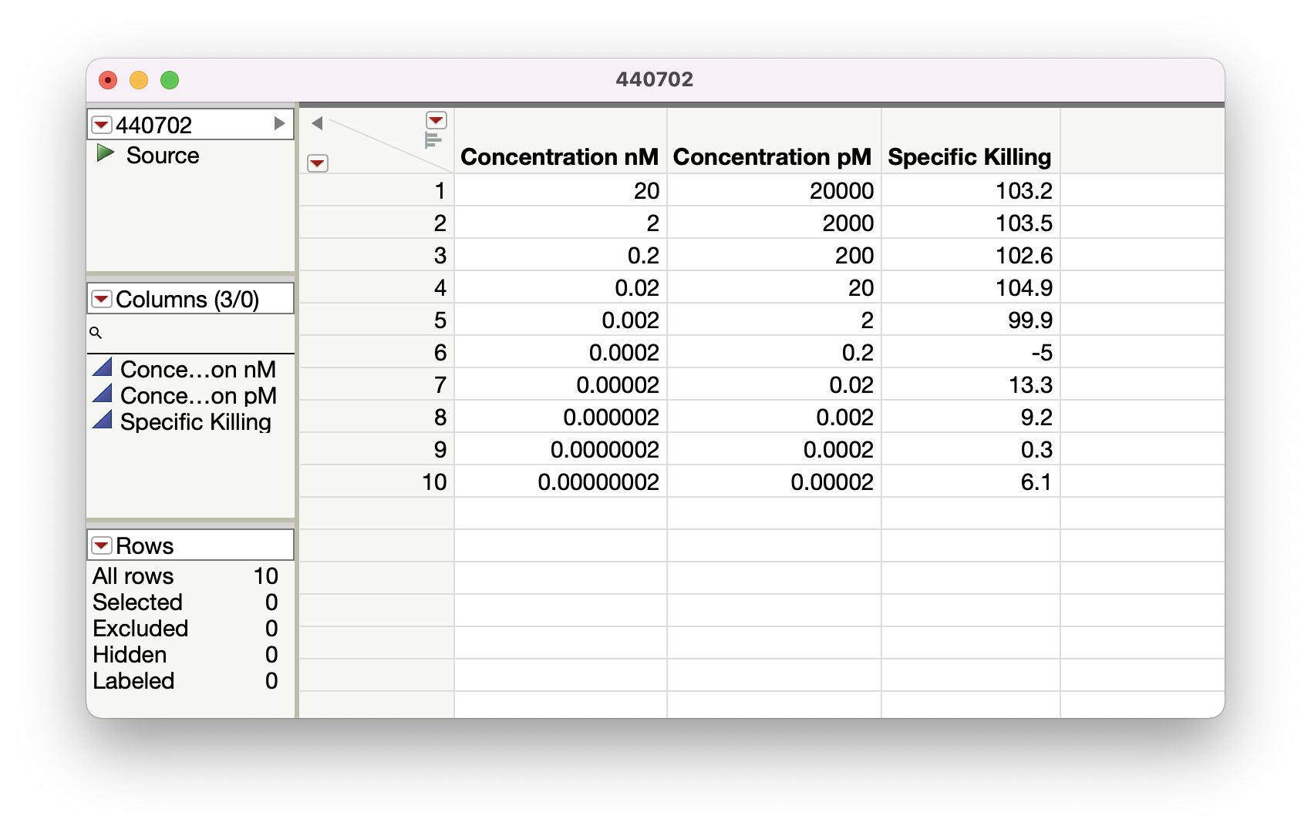Click the green Source script run icon
The height and width of the screenshot is (832, 1311).
coord(105,153)
